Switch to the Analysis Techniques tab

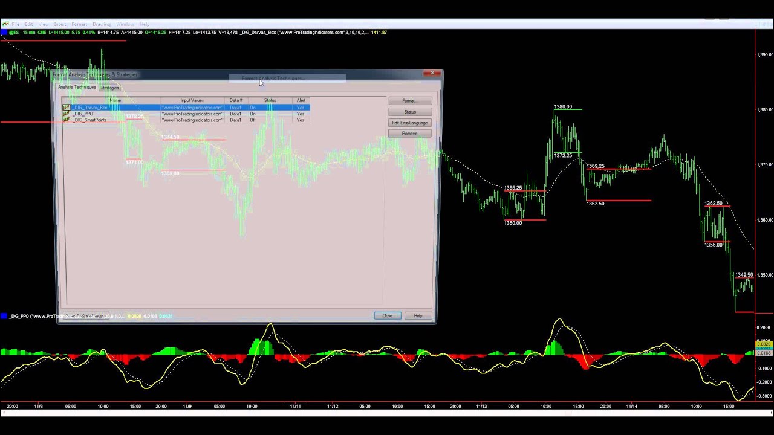tap(77, 87)
